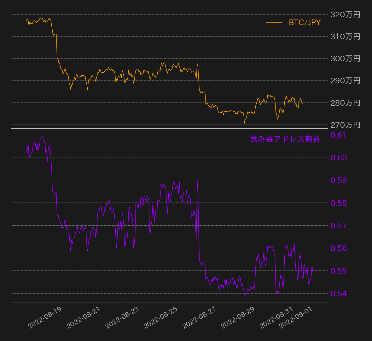The width and height of the screenshot is (372, 341).
Task: Click the 270万円 y-axis label
Action: click(345, 125)
